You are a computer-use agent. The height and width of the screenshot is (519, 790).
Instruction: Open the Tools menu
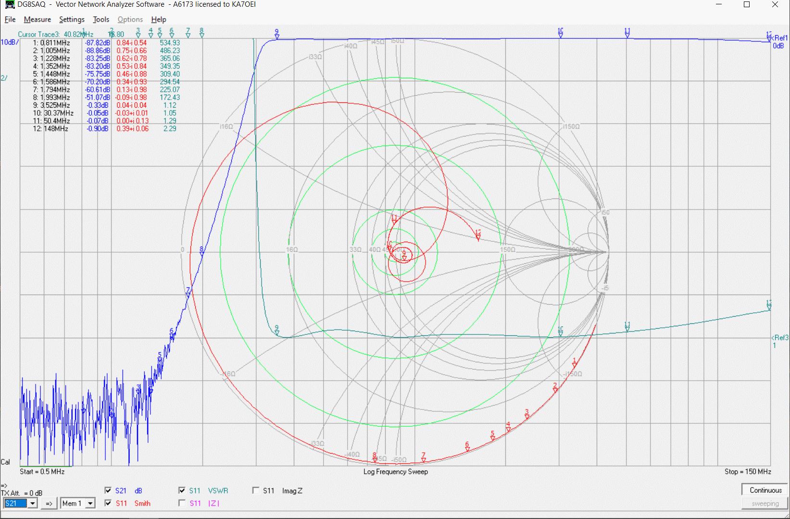pyautogui.click(x=101, y=19)
